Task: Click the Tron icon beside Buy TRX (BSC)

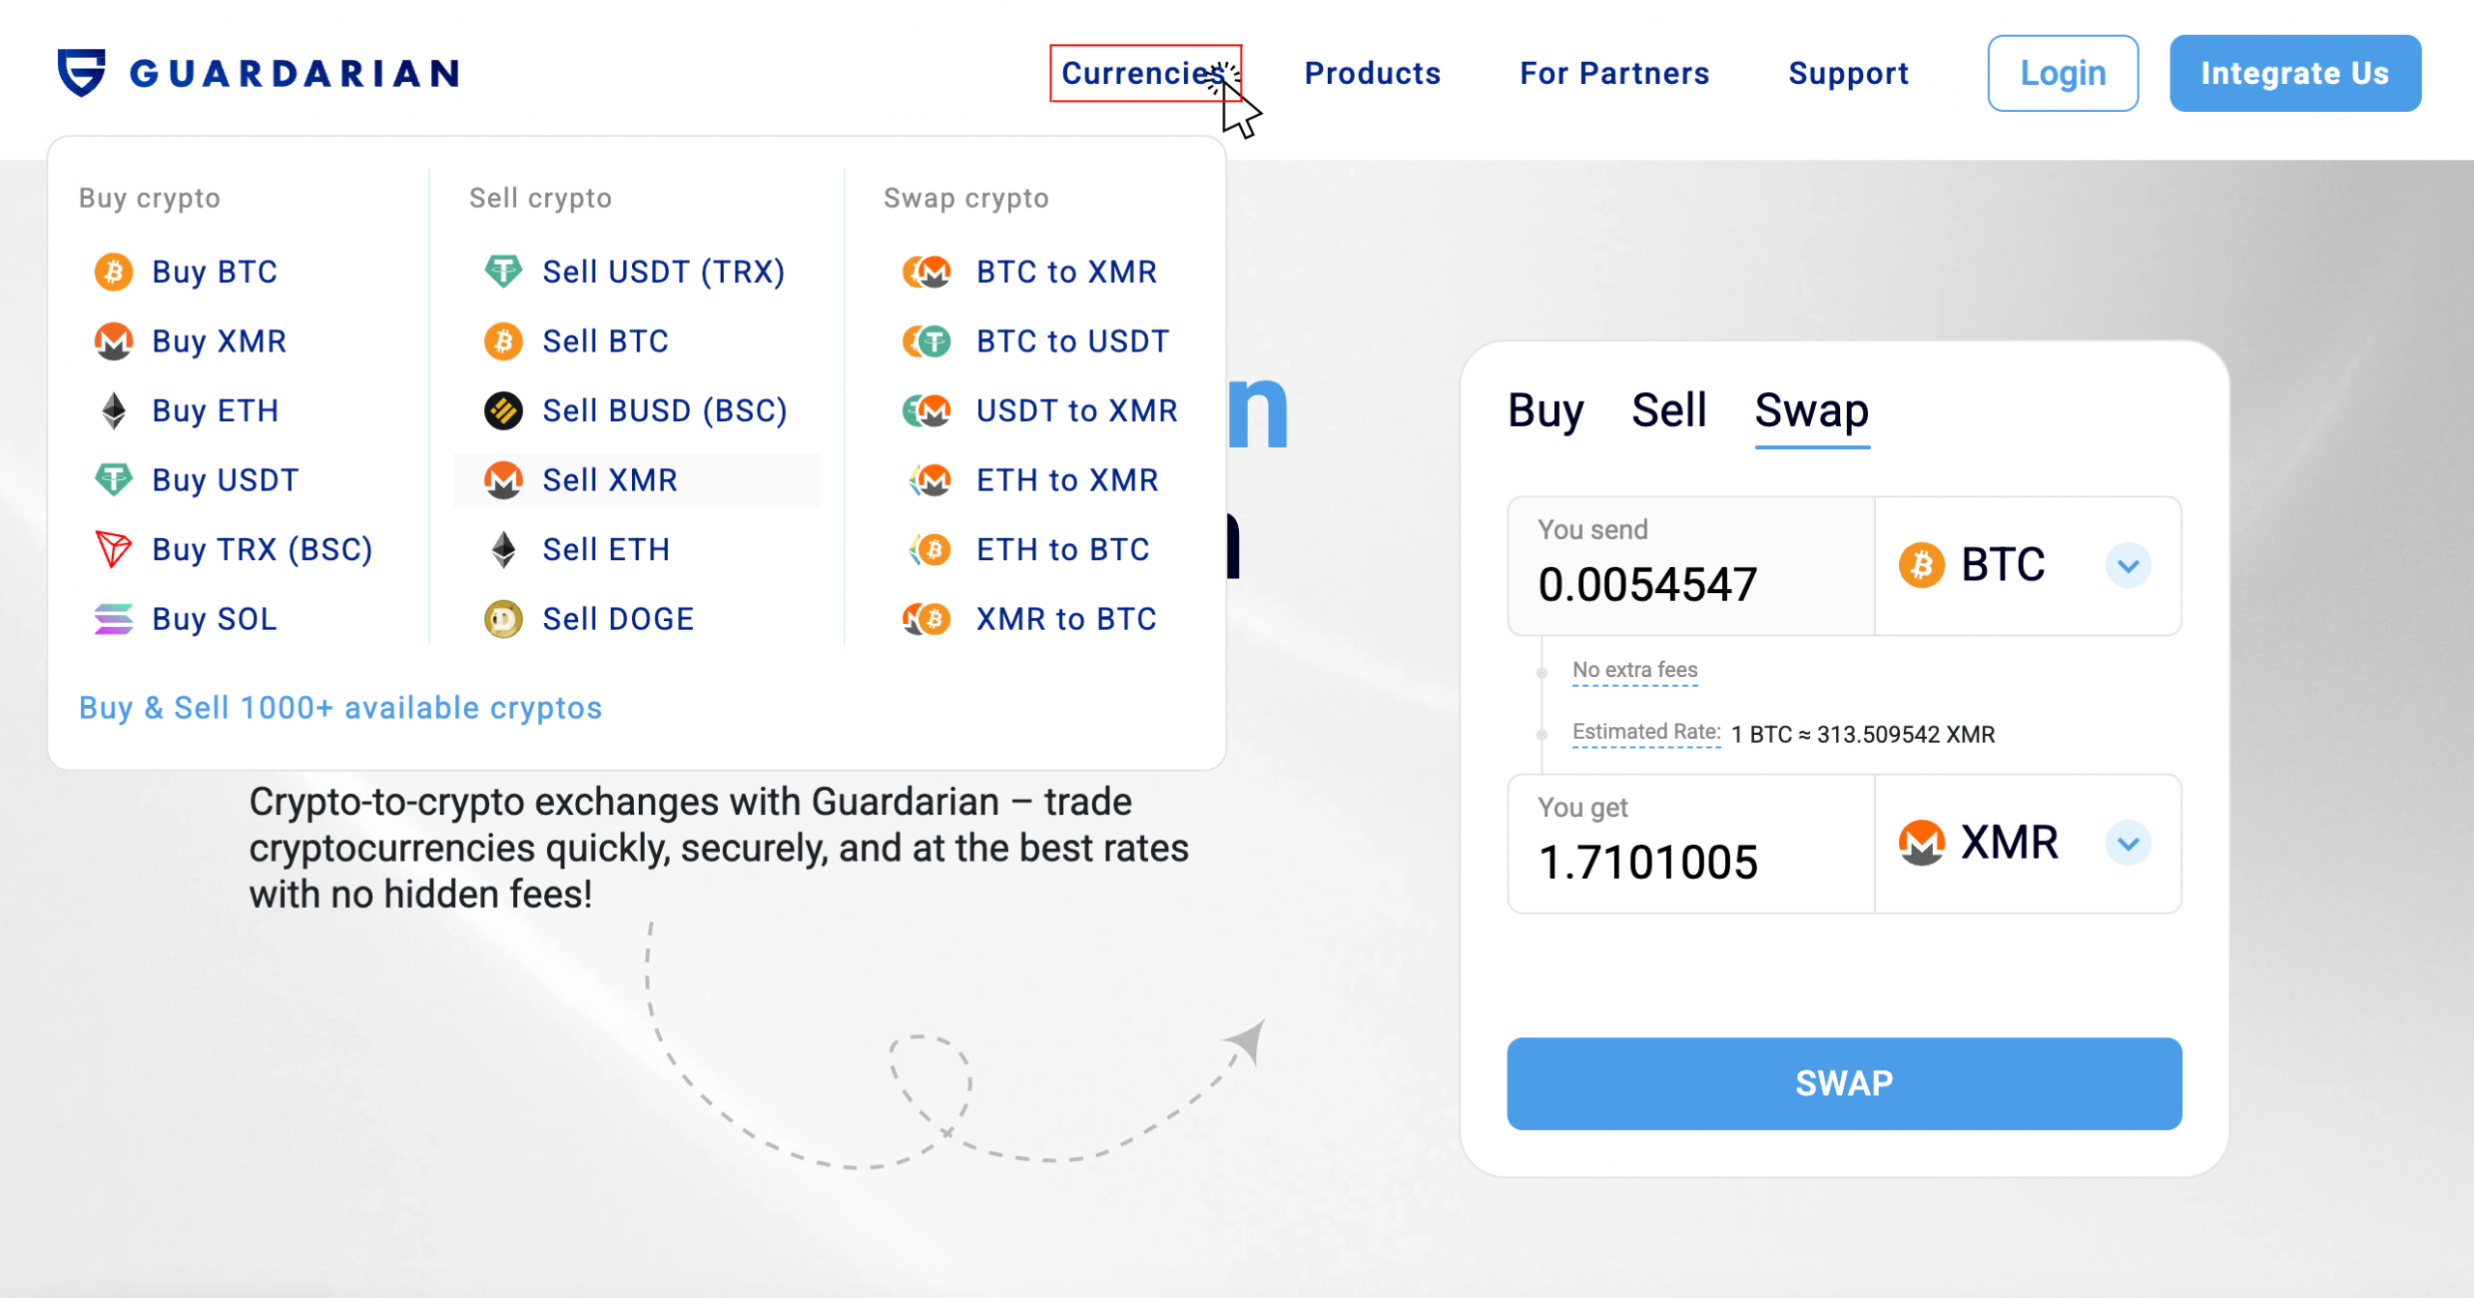Action: pos(114,550)
